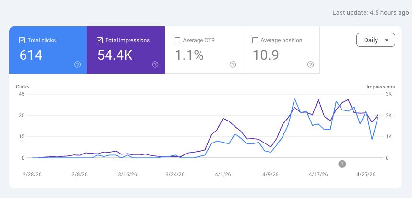
Task: Click the 4/17/26 date label
Action: tap(318, 174)
